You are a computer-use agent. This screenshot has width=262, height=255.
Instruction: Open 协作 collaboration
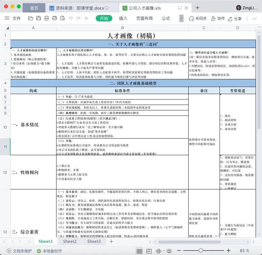point(218,19)
